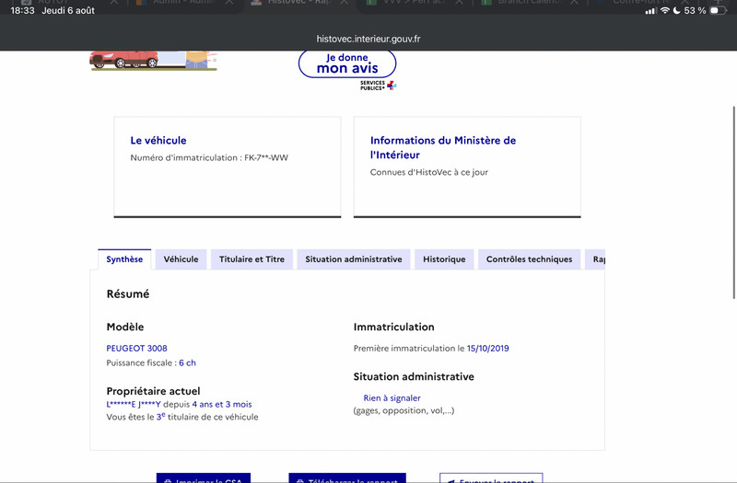
Task: Open the 'Titulaire et Titre' tab
Action: (x=252, y=259)
